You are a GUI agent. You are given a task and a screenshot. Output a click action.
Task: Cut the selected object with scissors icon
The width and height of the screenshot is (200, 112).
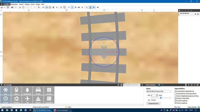click(x=20, y=7)
